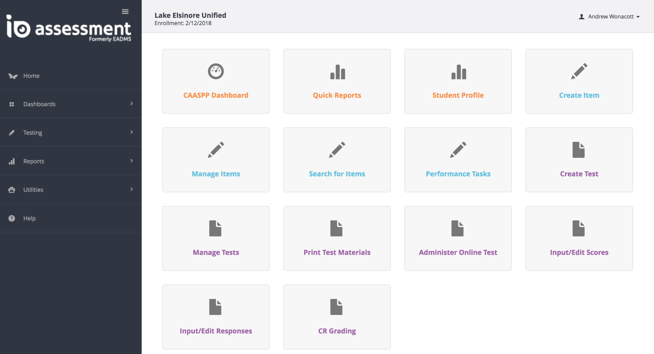The width and height of the screenshot is (654, 354).
Task: Click the Quick Reports bar chart icon
Action: click(337, 72)
